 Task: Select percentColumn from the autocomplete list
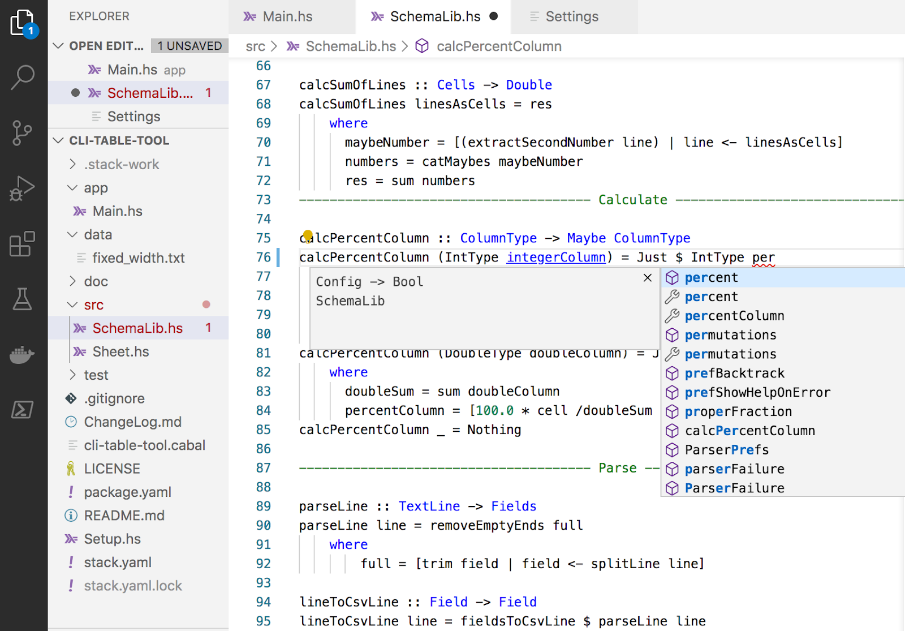click(x=734, y=316)
